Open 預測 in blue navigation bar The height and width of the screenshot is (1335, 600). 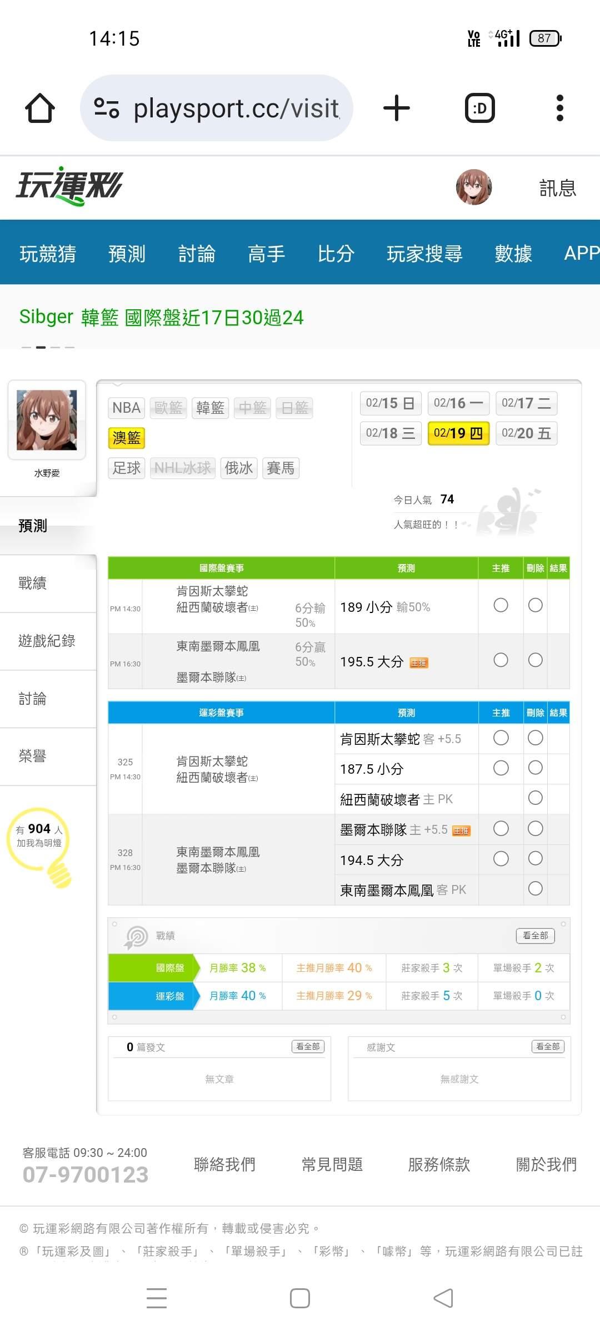coord(127,254)
